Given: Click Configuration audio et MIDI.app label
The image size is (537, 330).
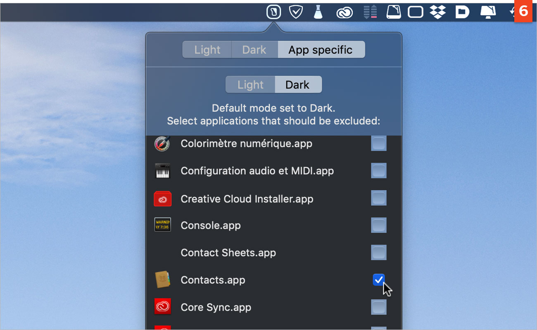Looking at the screenshot, I should click(x=257, y=171).
